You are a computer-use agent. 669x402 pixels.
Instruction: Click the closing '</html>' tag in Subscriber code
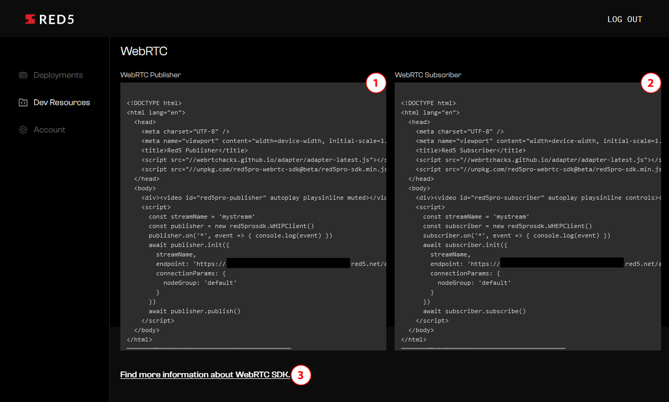pos(414,339)
